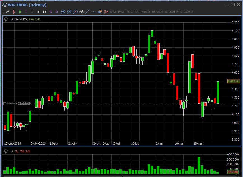Viewport: 243px width, 177px height.
Task: Click the move handle of volume panel
Action: [6, 151]
